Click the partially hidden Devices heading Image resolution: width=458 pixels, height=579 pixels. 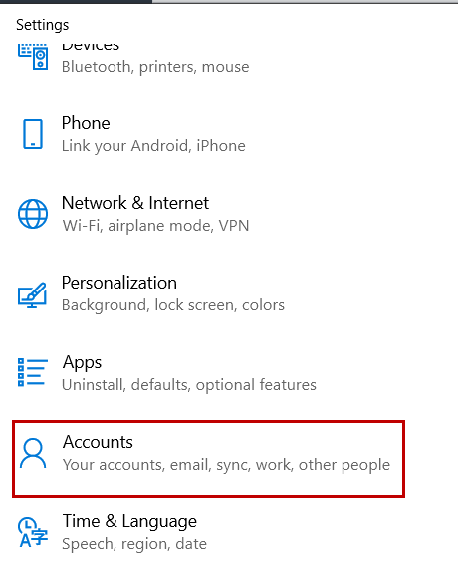coord(91,46)
